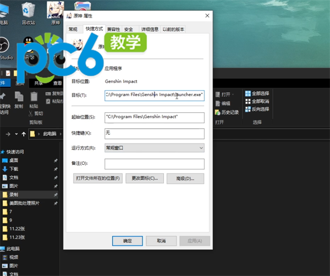Click 反向选择 in Explorer ribbon
Image resolution: width=330 pixels, height=276 pixels.
[257, 109]
